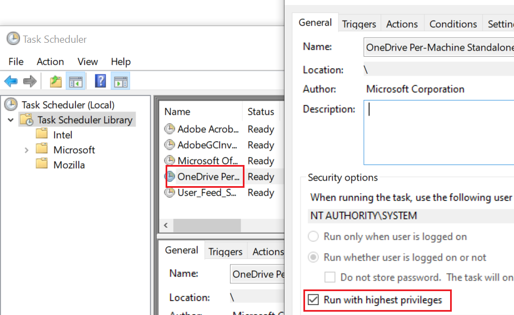Click the Up One Level folder icon
This screenshot has height=315, width=514.
pos(56,81)
